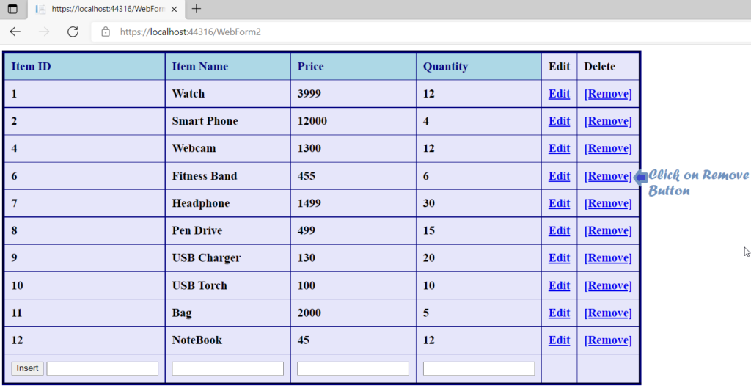This screenshot has height=391, width=751.
Task: Sort by Quantity column header
Action: click(x=445, y=66)
